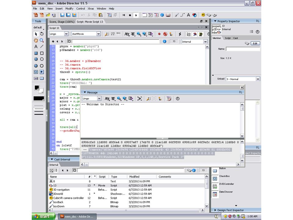This screenshot has width=293, height=220.
Task: Collapse the Cast:Internal panel
Action: [52, 159]
